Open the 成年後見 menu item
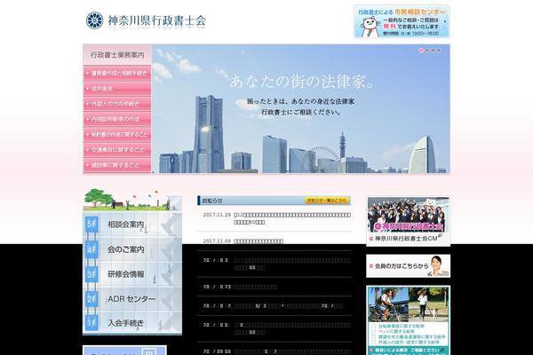Screen dimensions: 533x355 tap(117, 89)
